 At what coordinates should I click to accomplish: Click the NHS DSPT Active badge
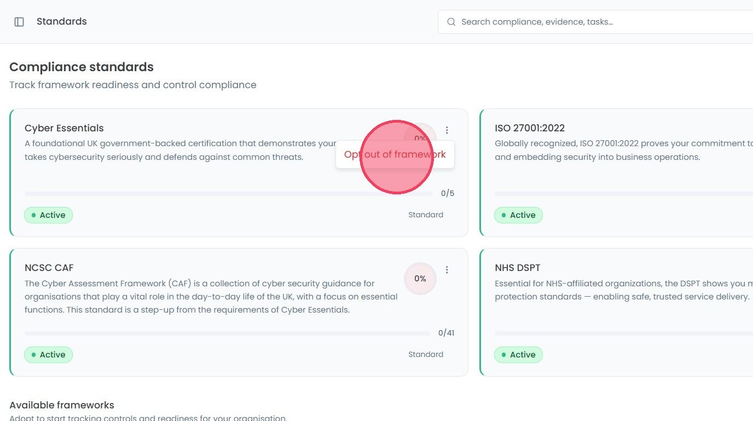(x=518, y=355)
